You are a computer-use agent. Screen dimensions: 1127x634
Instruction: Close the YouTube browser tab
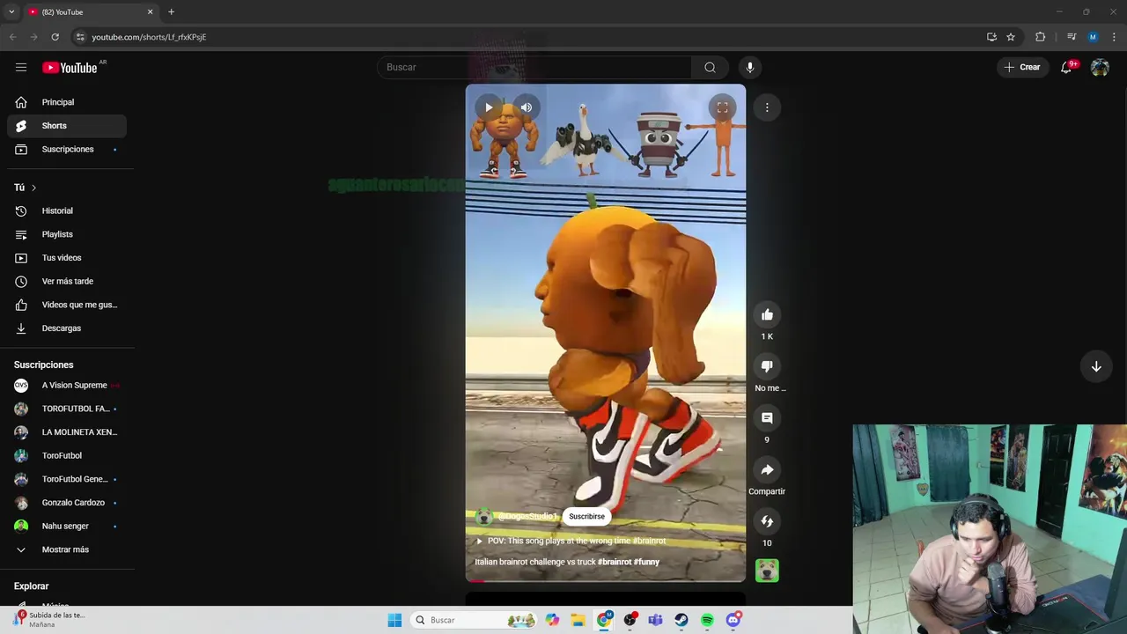pos(150,11)
